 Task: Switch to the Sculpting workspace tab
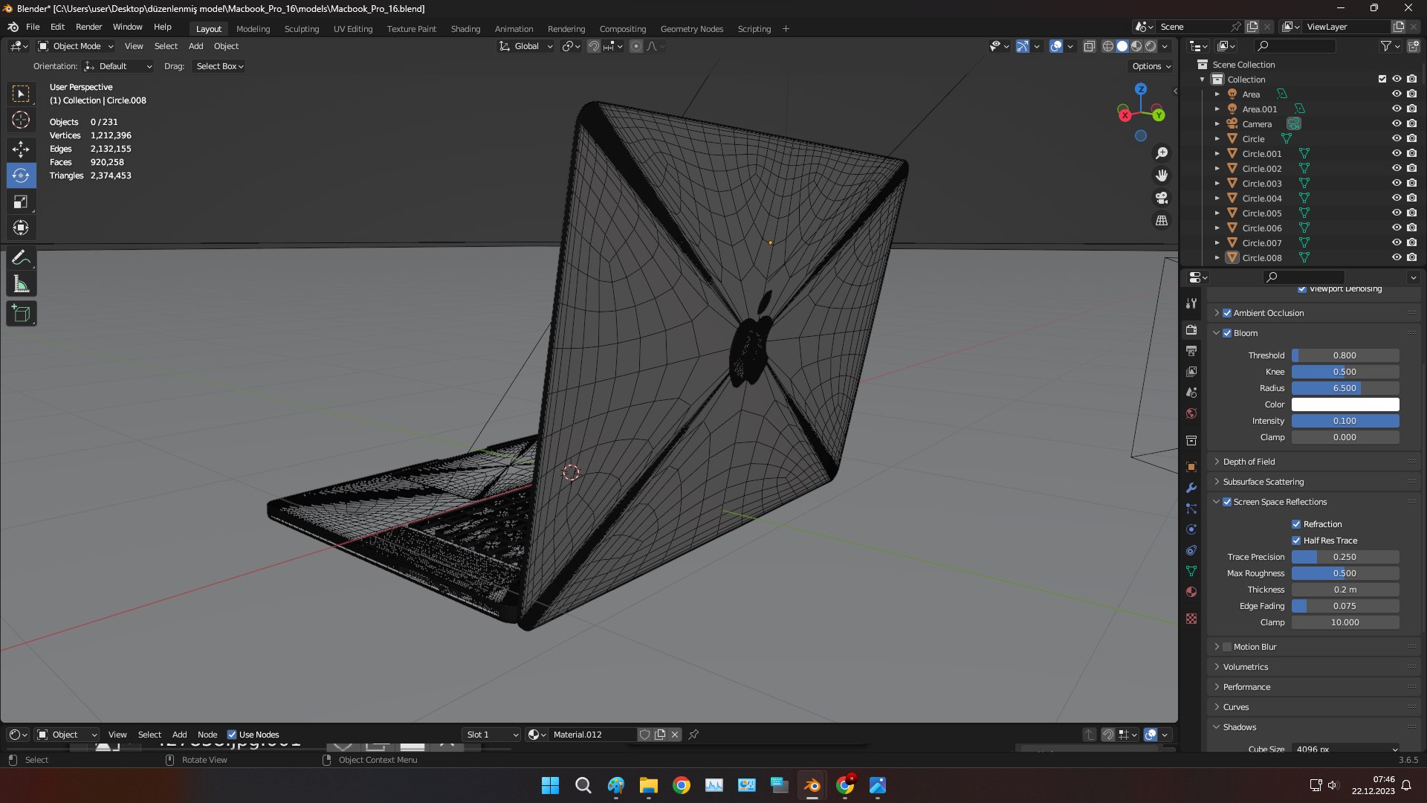coord(301,29)
